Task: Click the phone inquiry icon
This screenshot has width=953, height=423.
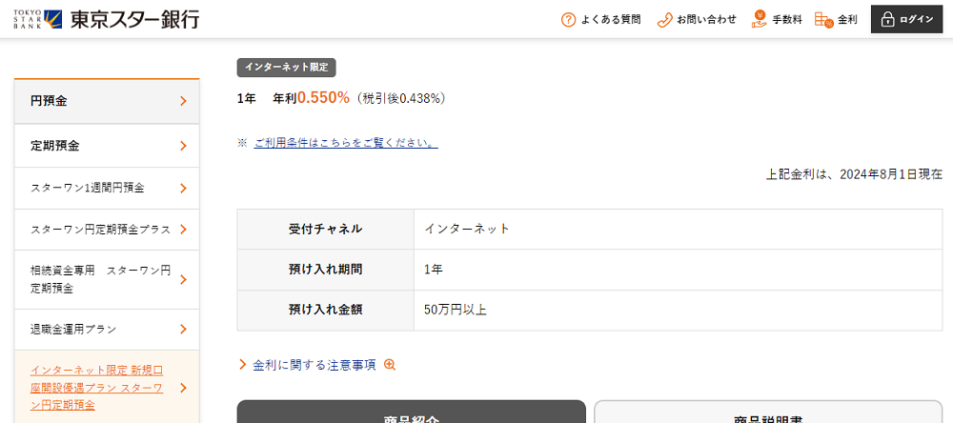Action: point(665,19)
